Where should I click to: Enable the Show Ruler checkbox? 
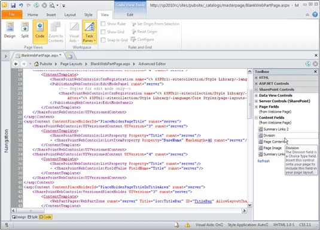[103, 24]
